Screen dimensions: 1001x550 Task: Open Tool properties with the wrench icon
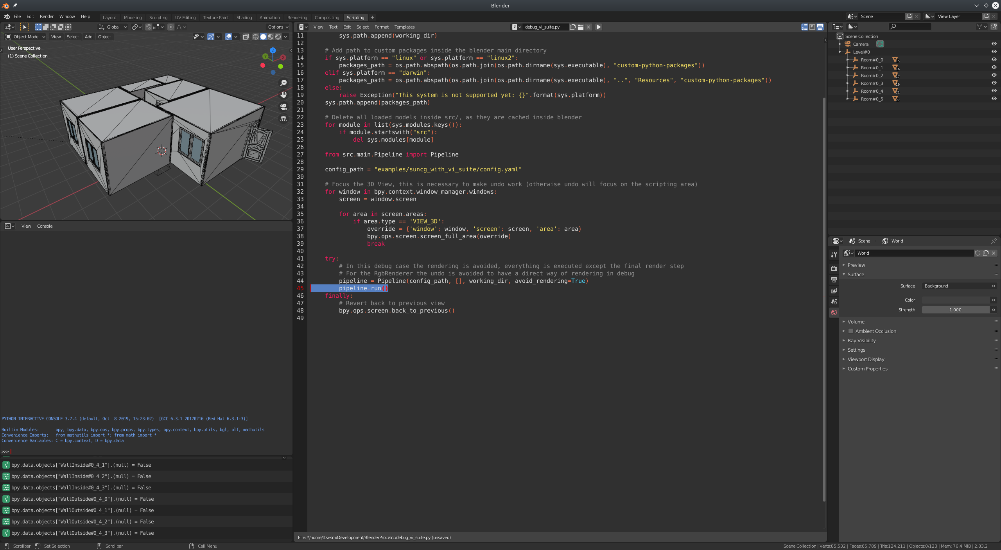coord(834,254)
